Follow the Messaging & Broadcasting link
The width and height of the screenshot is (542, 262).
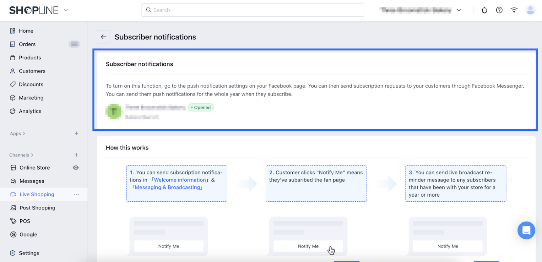coord(168,187)
